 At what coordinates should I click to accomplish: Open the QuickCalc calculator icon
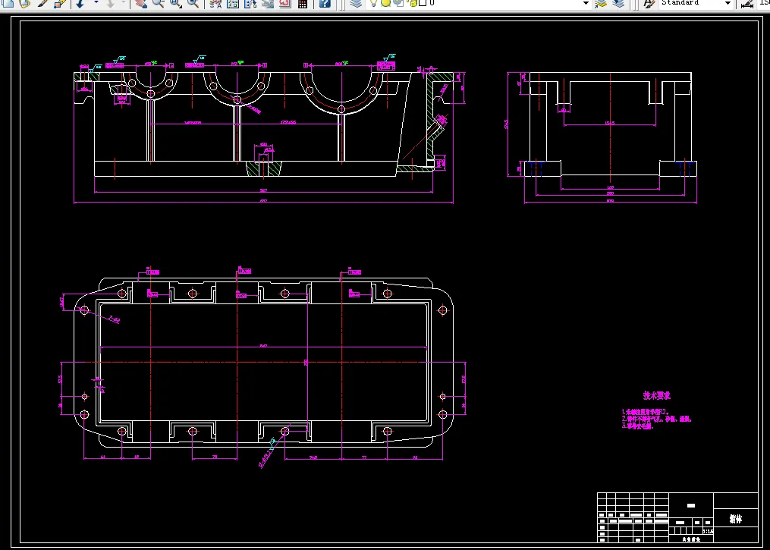click(x=303, y=3)
